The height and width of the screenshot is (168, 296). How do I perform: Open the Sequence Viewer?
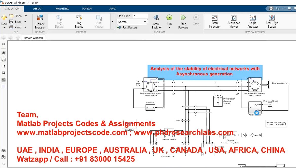(234, 22)
